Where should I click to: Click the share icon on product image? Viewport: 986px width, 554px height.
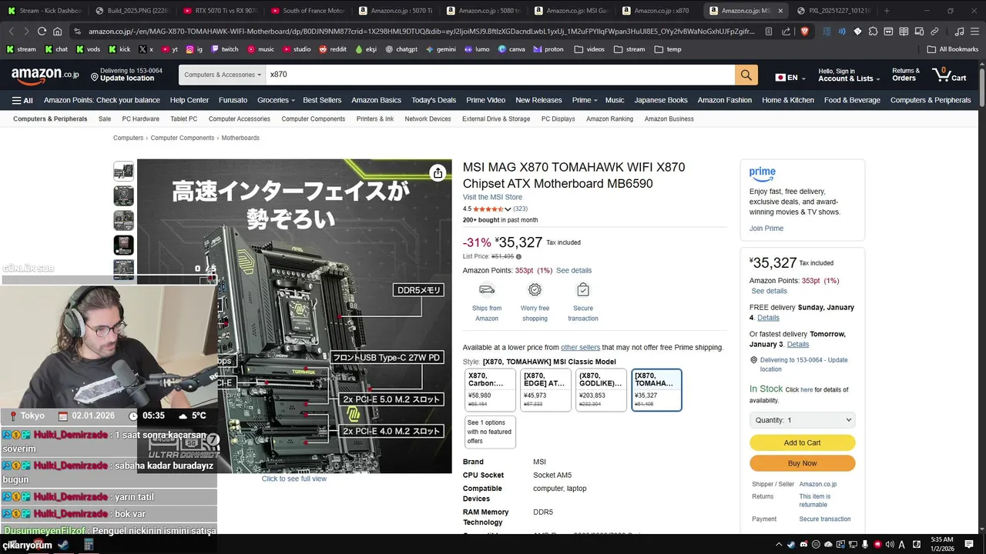tap(438, 173)
